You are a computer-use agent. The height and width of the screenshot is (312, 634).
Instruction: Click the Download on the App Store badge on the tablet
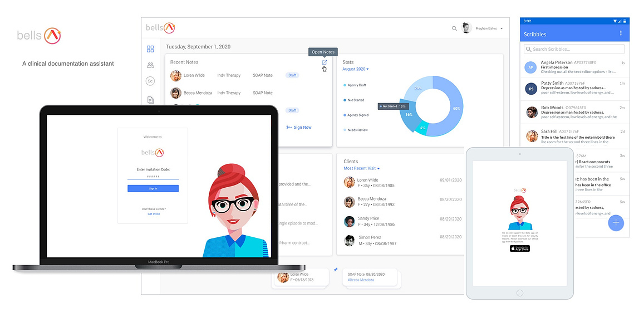(519, 248)
